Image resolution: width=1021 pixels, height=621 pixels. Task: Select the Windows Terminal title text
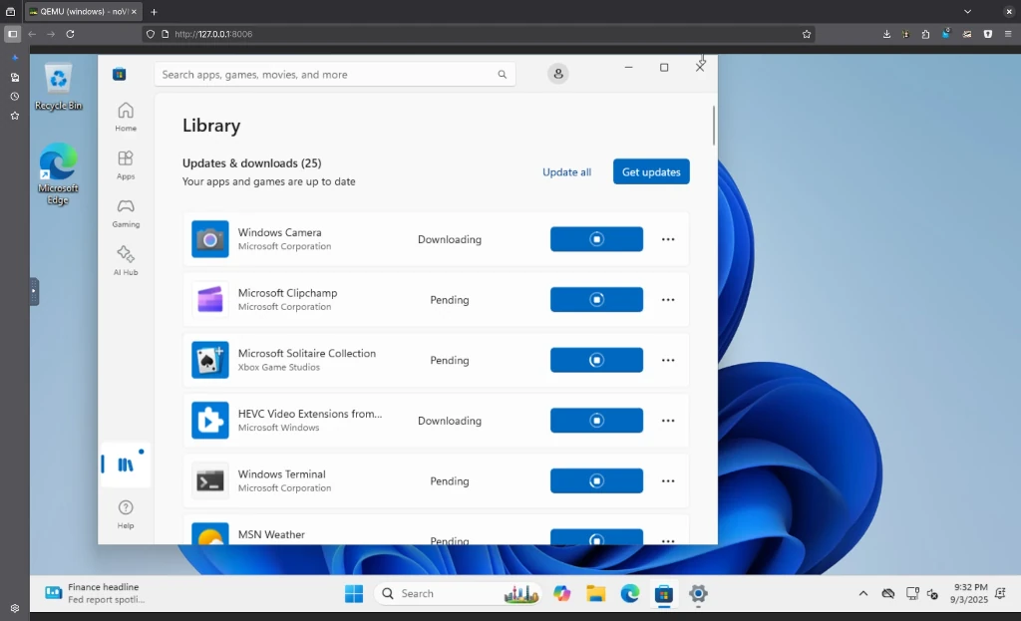(282, 473)
